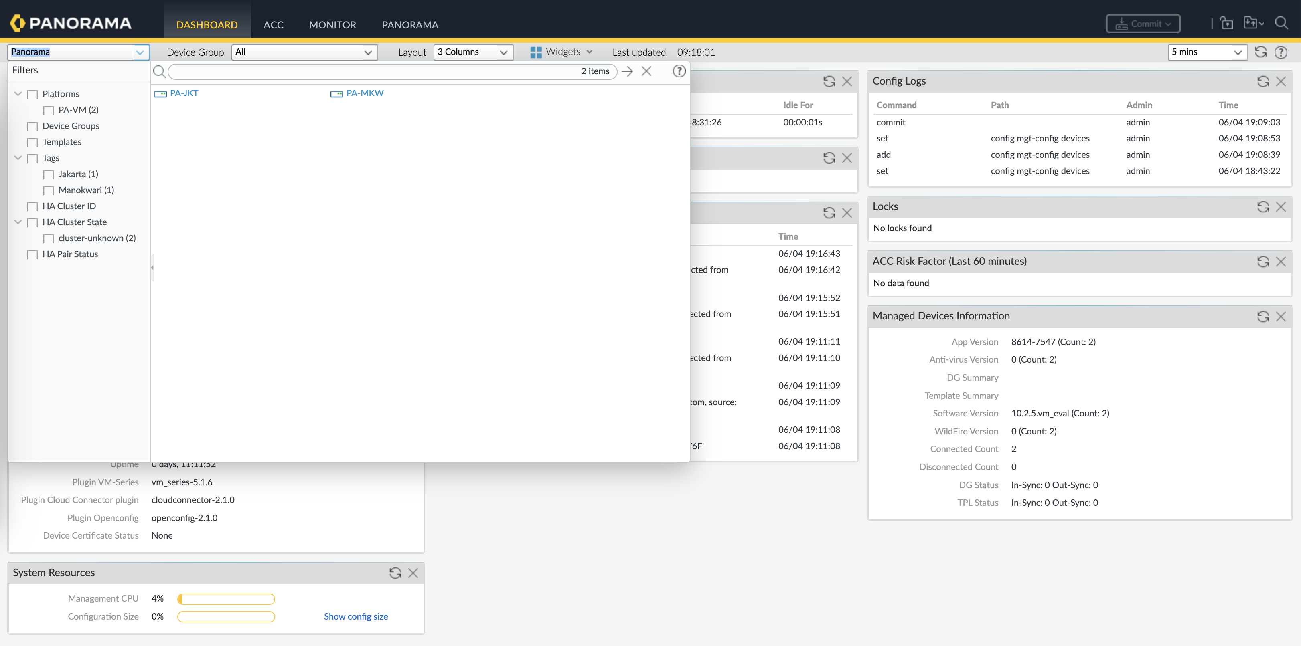Refresh the System Resources widget

[395, 573]
